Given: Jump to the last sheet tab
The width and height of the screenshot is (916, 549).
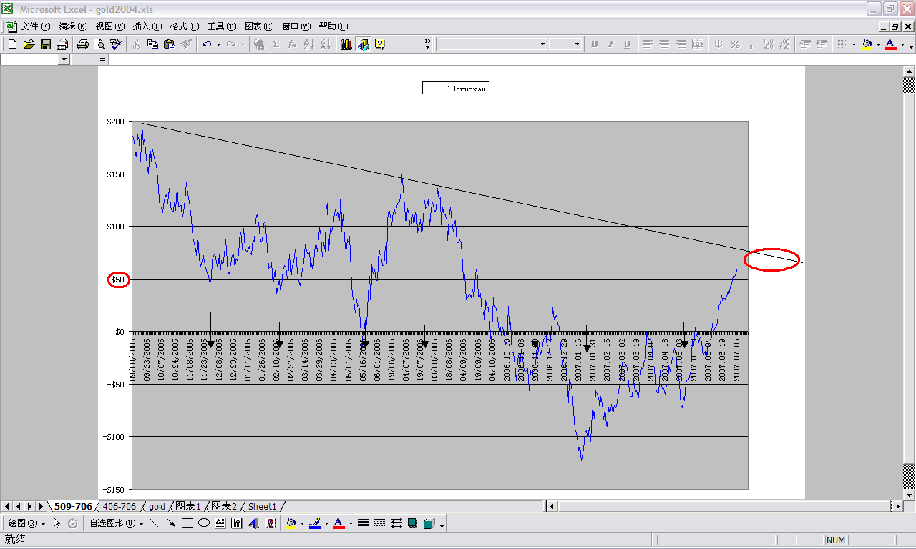Looking at the screenshot, I should pyautogui.click(x=42, y=506).
